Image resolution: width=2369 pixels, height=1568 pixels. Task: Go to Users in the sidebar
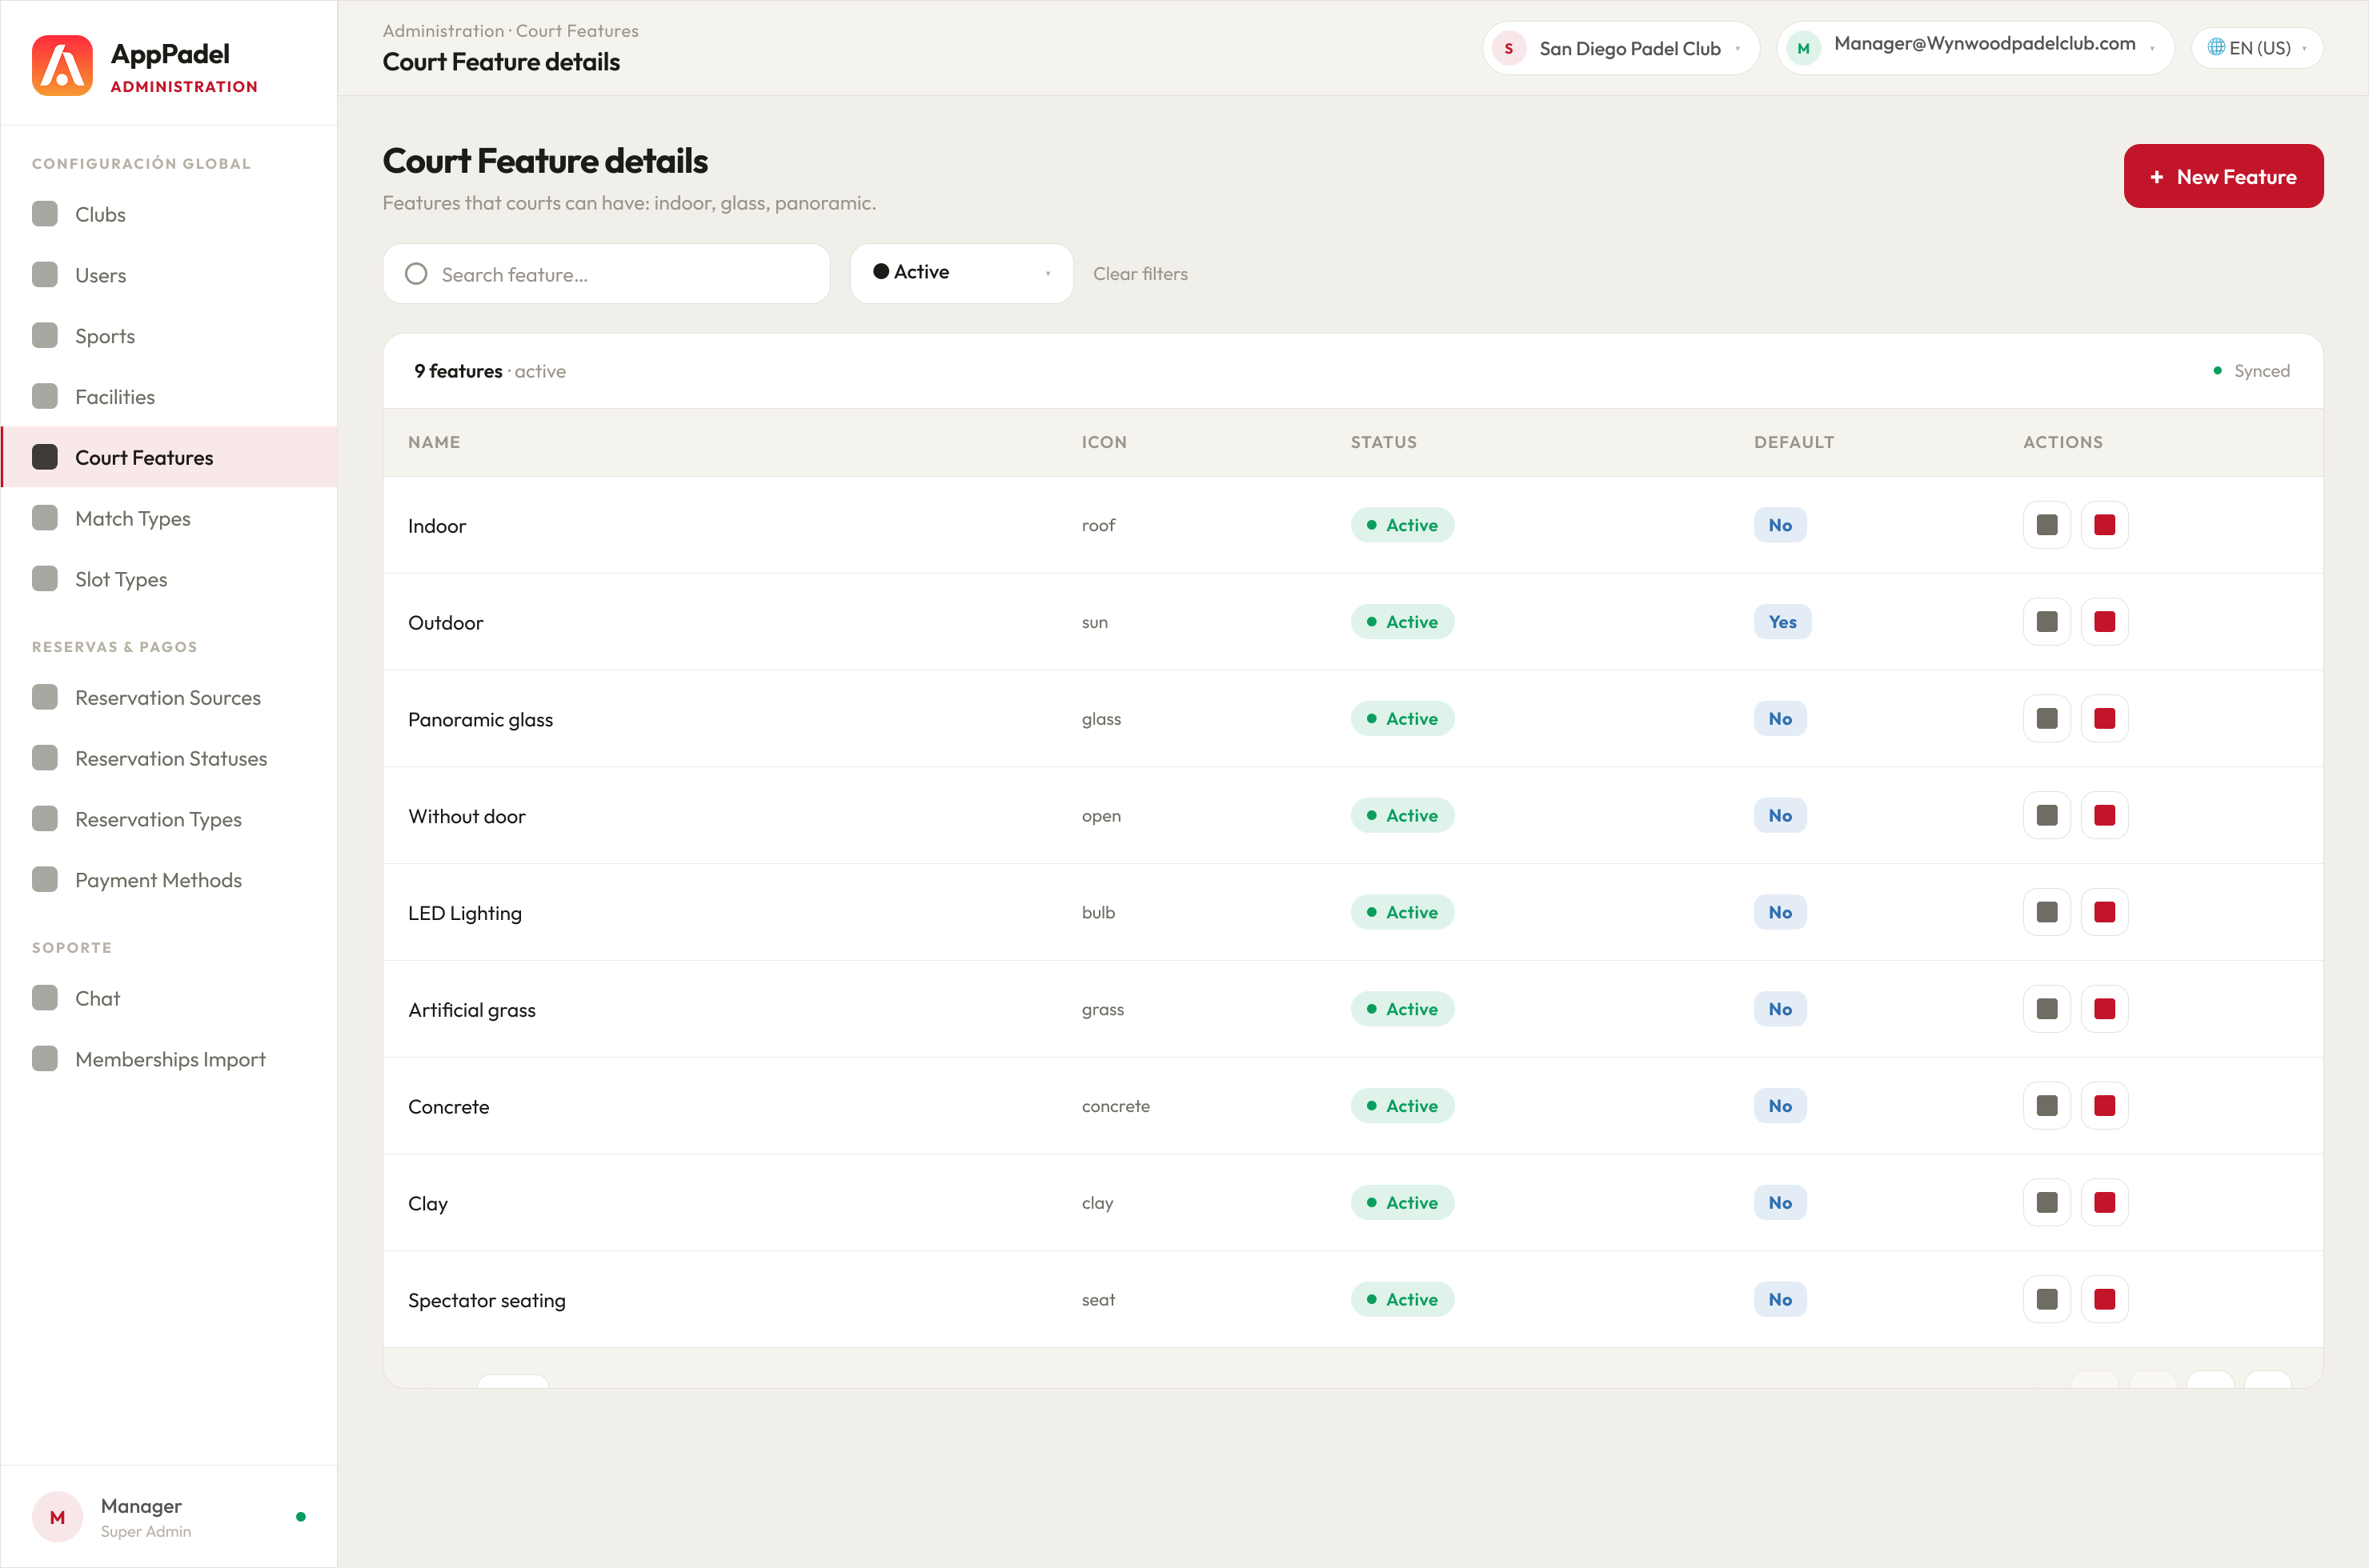(168, 275)
